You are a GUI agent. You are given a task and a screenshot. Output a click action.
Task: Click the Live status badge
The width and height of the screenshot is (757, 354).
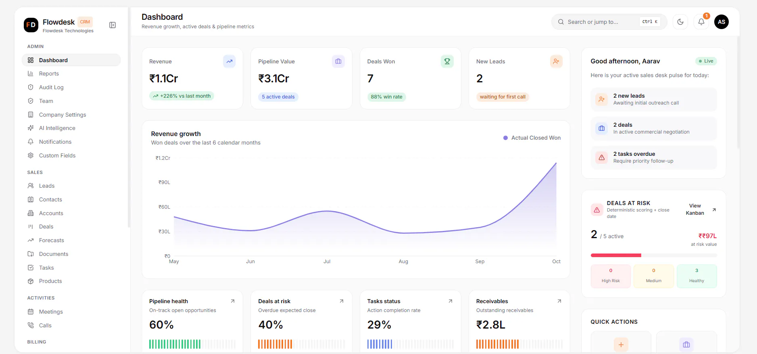click(706, 61)
